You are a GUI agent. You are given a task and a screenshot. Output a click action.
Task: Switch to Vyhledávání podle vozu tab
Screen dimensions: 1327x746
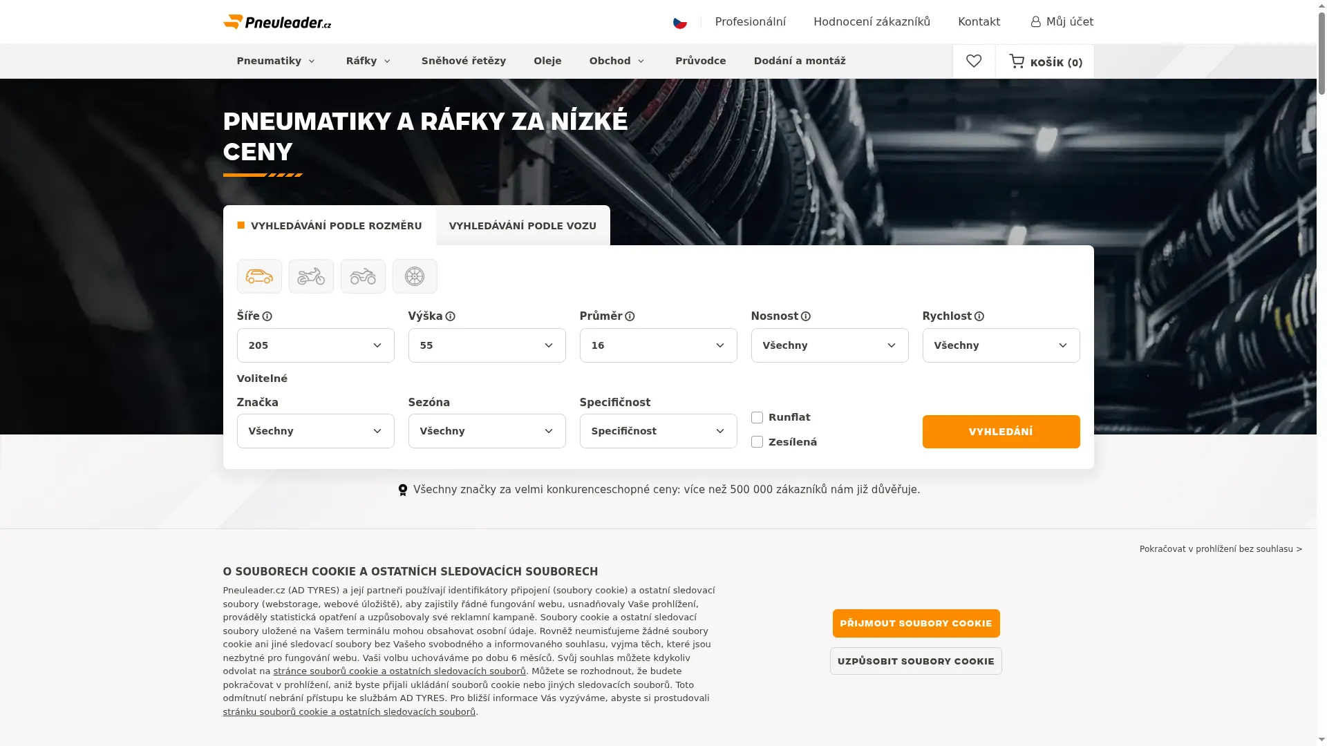click(523, 226)
